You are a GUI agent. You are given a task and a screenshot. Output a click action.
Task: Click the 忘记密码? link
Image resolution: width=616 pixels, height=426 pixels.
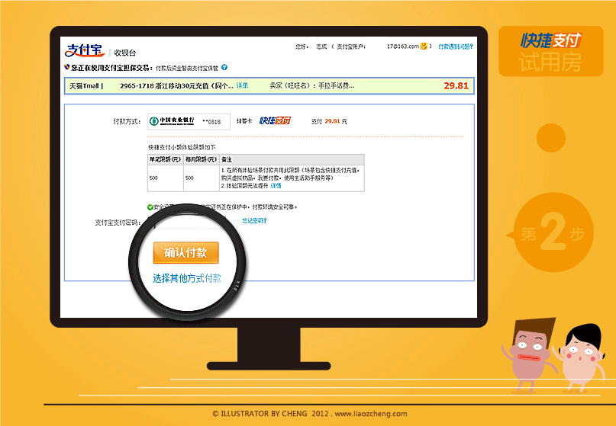click(x=255, y=221)
